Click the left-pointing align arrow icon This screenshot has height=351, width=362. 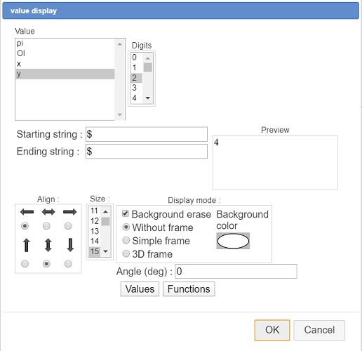27,212
